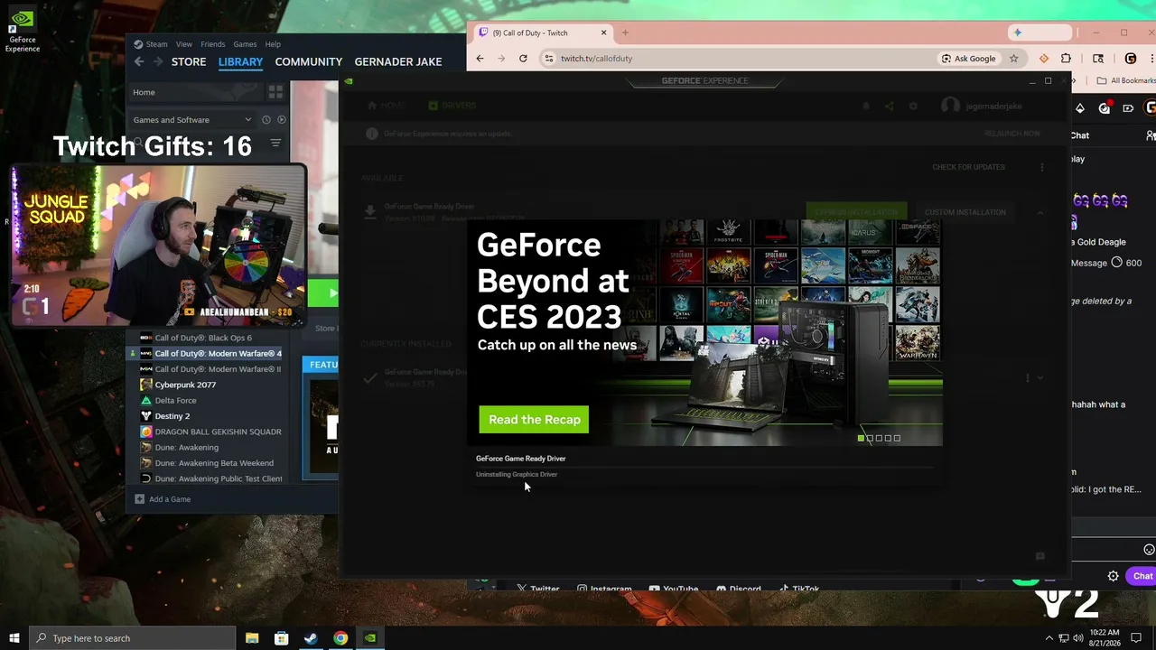Select the last carousel slide indicator
The image size is (1156, 650).
pyautogui.click(x=897, y=438)
